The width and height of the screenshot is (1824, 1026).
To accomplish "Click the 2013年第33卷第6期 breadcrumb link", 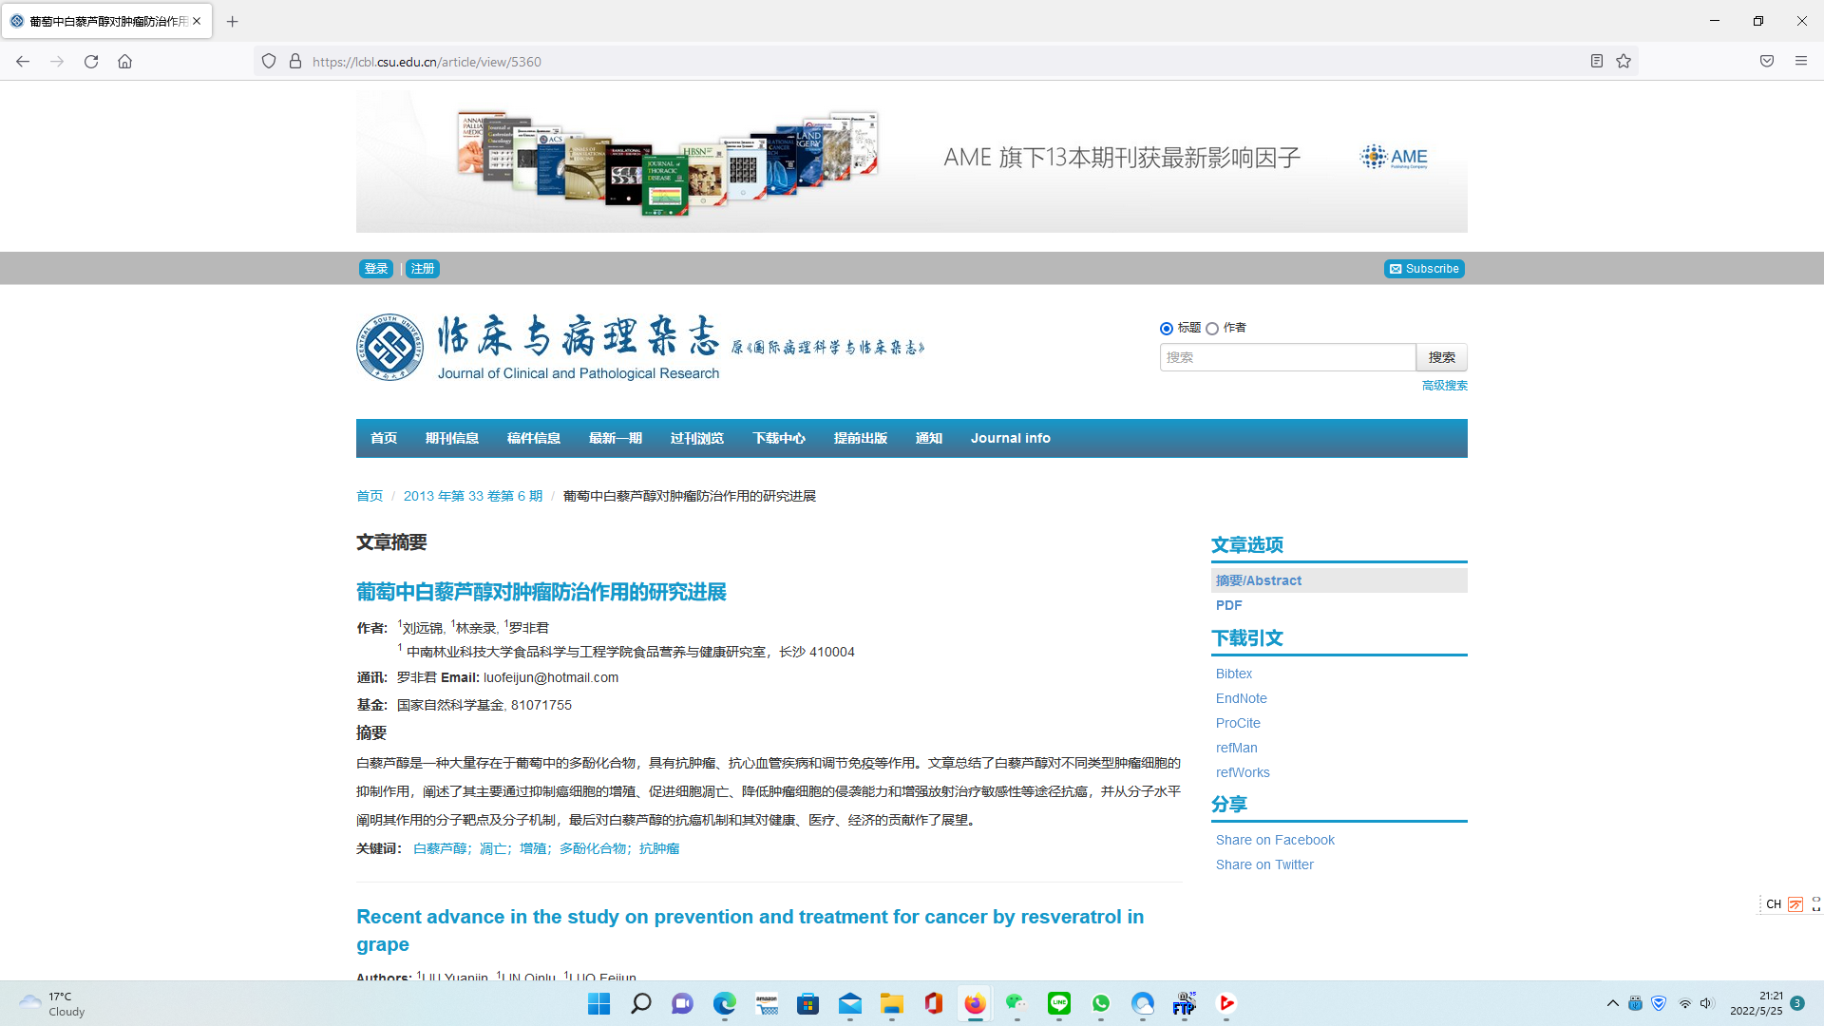I will click(x=473, y=496).
